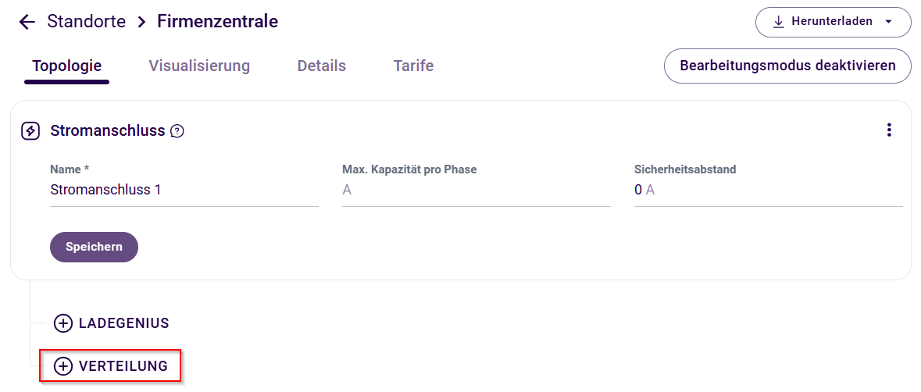Click the download icon in Herunterladen
This screenshot has height=392, width=921.
pyautogui.click(x=778, y=22)
